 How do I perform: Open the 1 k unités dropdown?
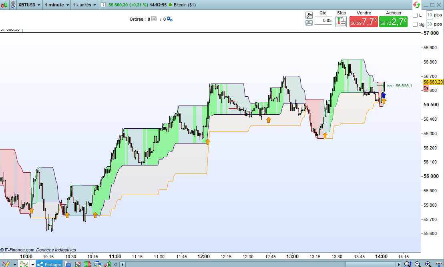84,5
